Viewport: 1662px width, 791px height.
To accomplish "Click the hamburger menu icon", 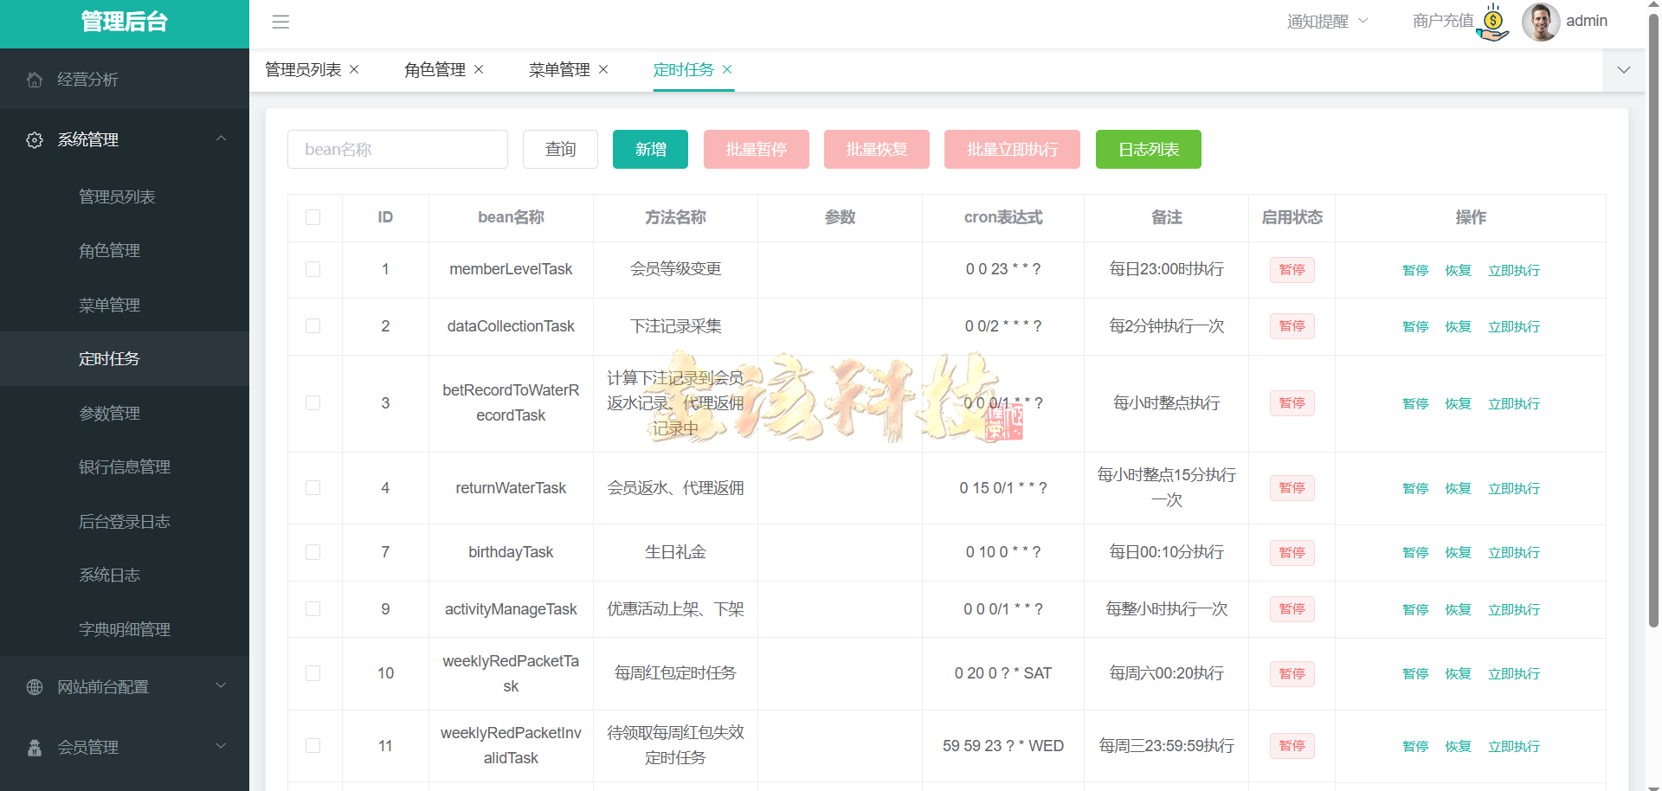I will tap(280, 23).
